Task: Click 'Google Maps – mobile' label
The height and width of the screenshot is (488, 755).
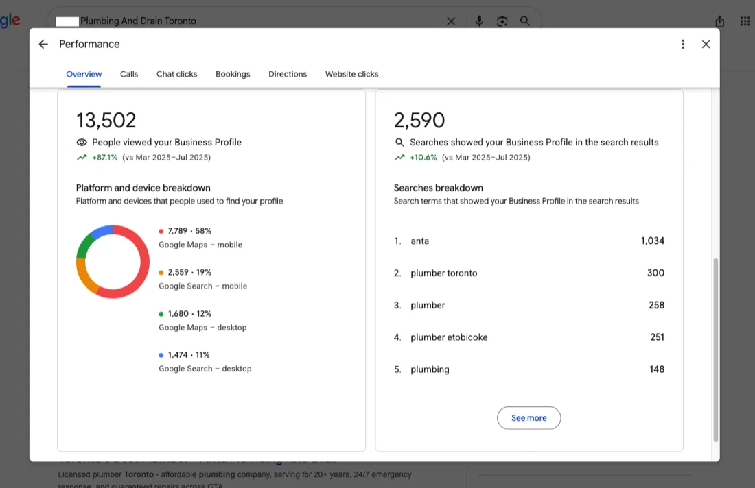Action: coord(200,245)
